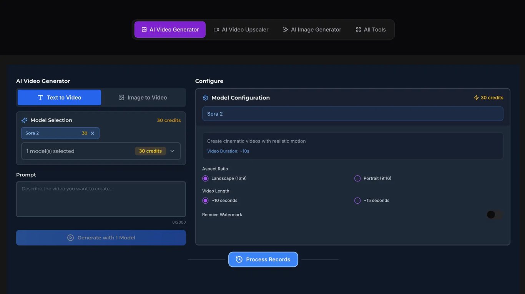Open the All Tools tab
Viewport: 525px width, 294px height.
(x=371, y=30)
